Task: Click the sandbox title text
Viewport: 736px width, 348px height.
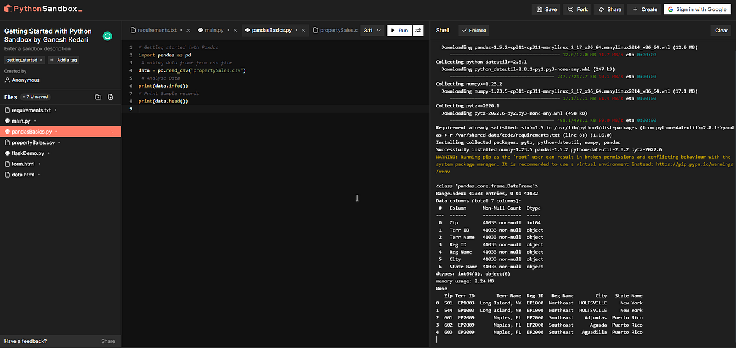Action: coord(48,35)
